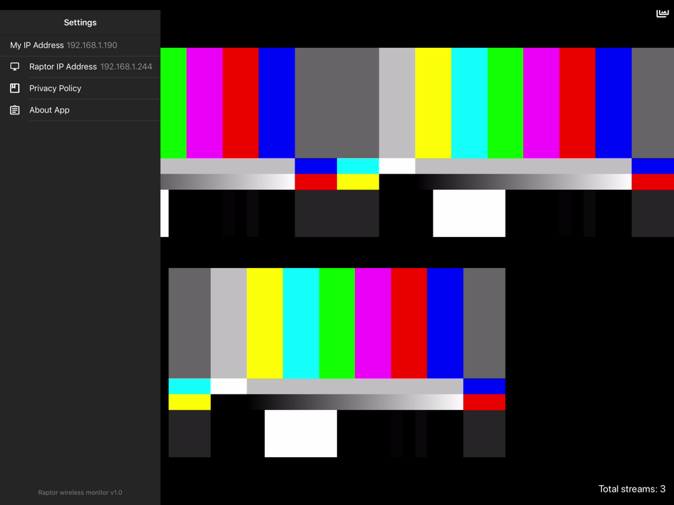The width and height of the screenshot is (674, 505).
Task: Open the Privacy Policy entry
Action: pos(80,88)
